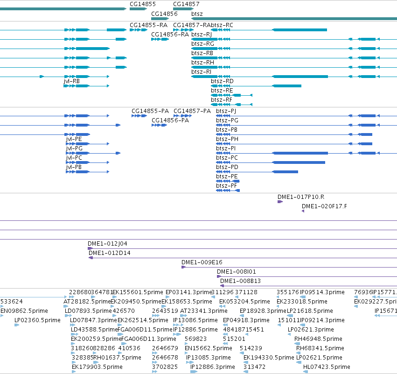This screenshot has width=397, height=374.
Task: Click the btsz-PJ protein label
Action: [226, 111]
